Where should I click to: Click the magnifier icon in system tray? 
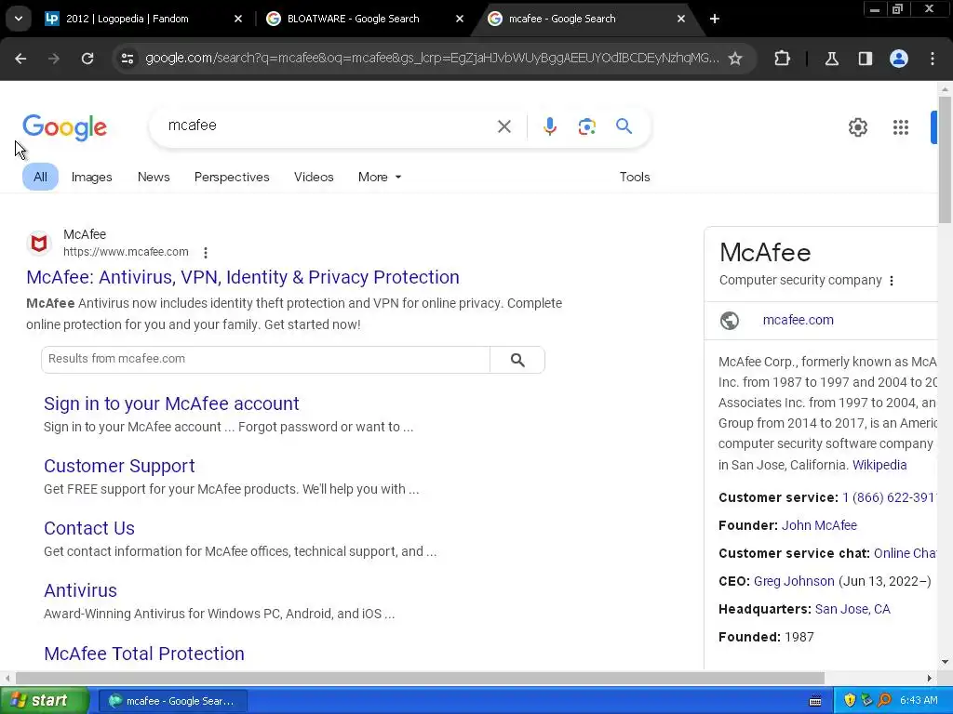(x=884, y=701)
